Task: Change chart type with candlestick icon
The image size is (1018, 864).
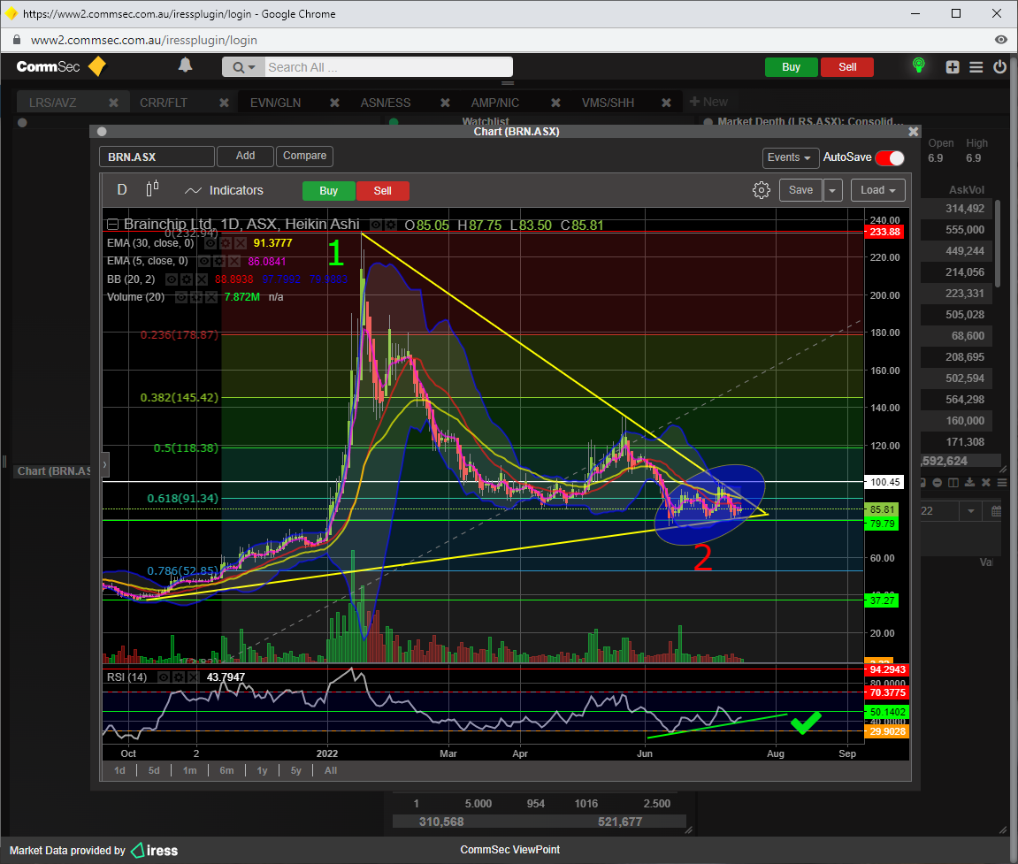Action: coord(152,189)
